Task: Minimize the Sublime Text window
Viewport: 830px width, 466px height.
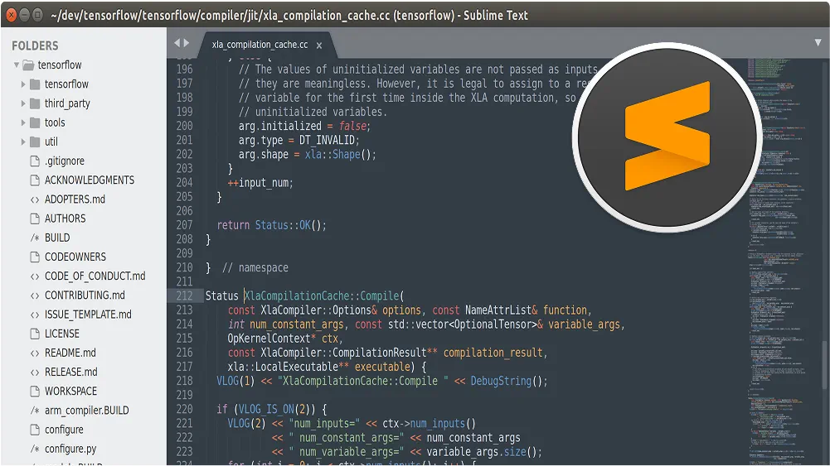Action: click(x=24, y=15)
